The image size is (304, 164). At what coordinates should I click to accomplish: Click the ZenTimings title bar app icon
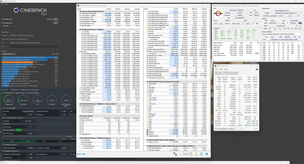point(215,66)
